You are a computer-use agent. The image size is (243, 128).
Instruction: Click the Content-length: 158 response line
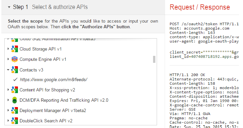click(x=192, y=84)
